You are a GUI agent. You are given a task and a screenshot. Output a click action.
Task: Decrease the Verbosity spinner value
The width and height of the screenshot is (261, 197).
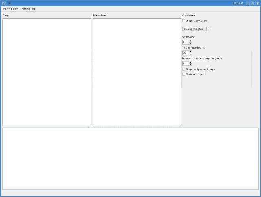190,43
